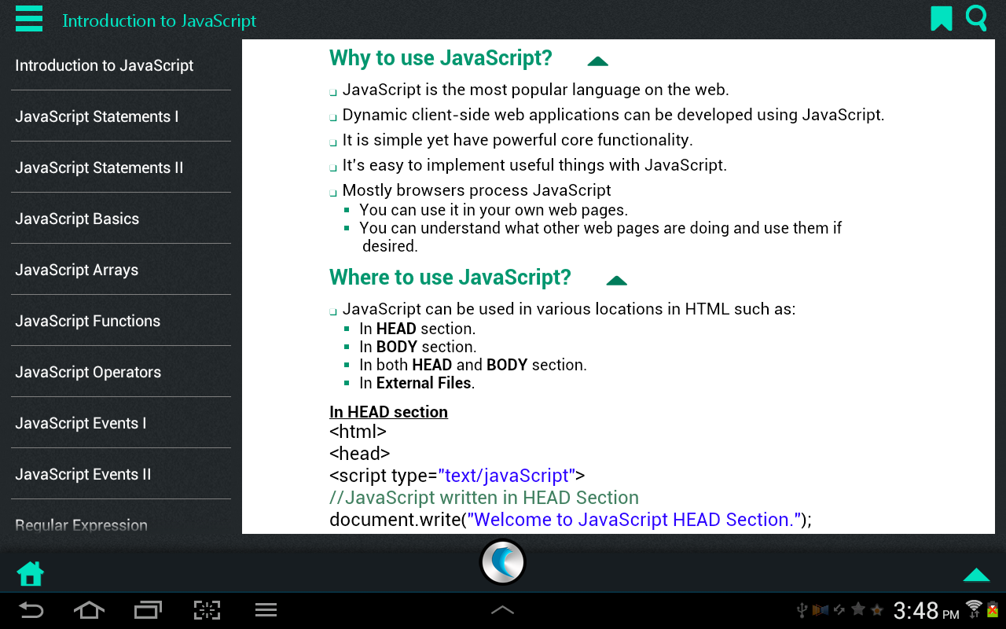Tap the 'Why to use JavaScript?' heading

click(x=441, y=58)
